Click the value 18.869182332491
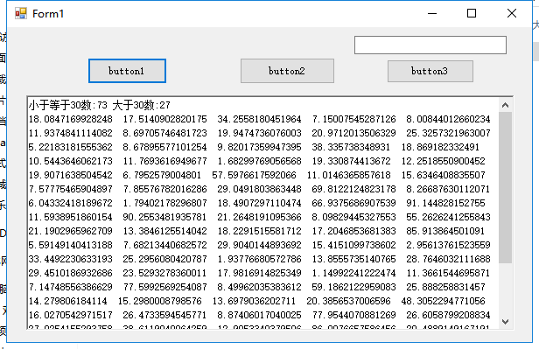 tap(440, 147)
